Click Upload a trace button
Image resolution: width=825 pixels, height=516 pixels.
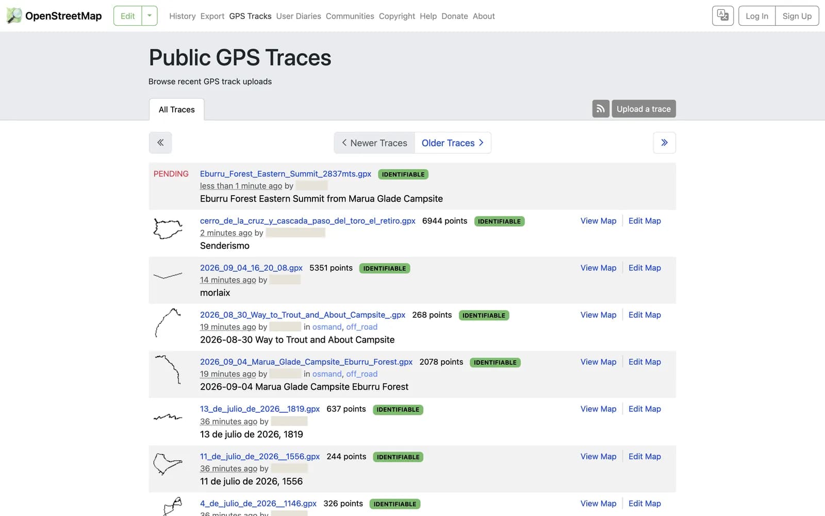643,109
